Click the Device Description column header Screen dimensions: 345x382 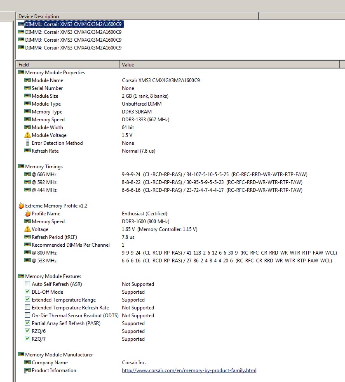tap(137, 17)
